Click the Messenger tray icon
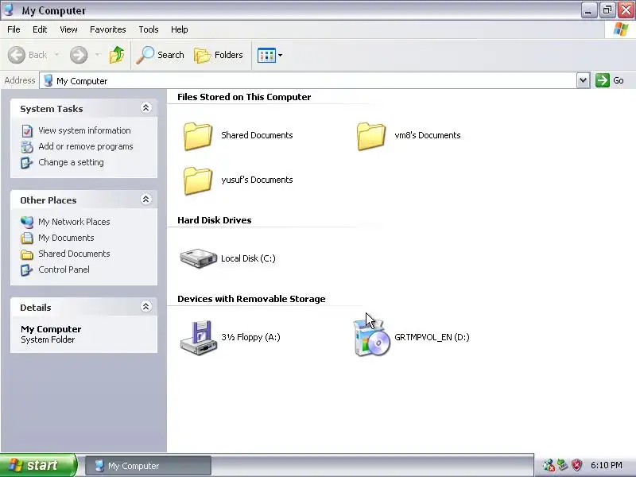 (549, 465)
